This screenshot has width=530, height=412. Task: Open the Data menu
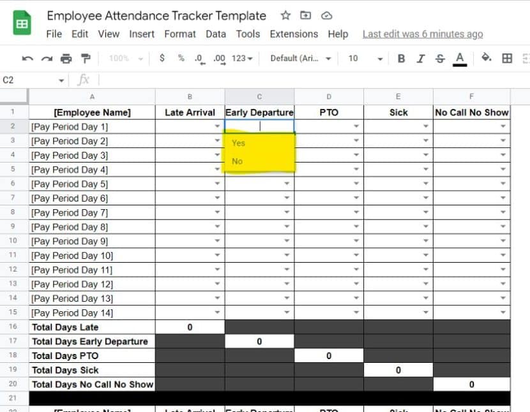click(x=216, y=34)
